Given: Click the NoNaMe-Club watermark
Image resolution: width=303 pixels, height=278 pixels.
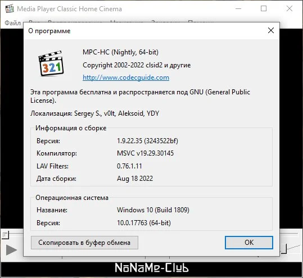Looking at the screenshot, I should (x=152, y=267).
